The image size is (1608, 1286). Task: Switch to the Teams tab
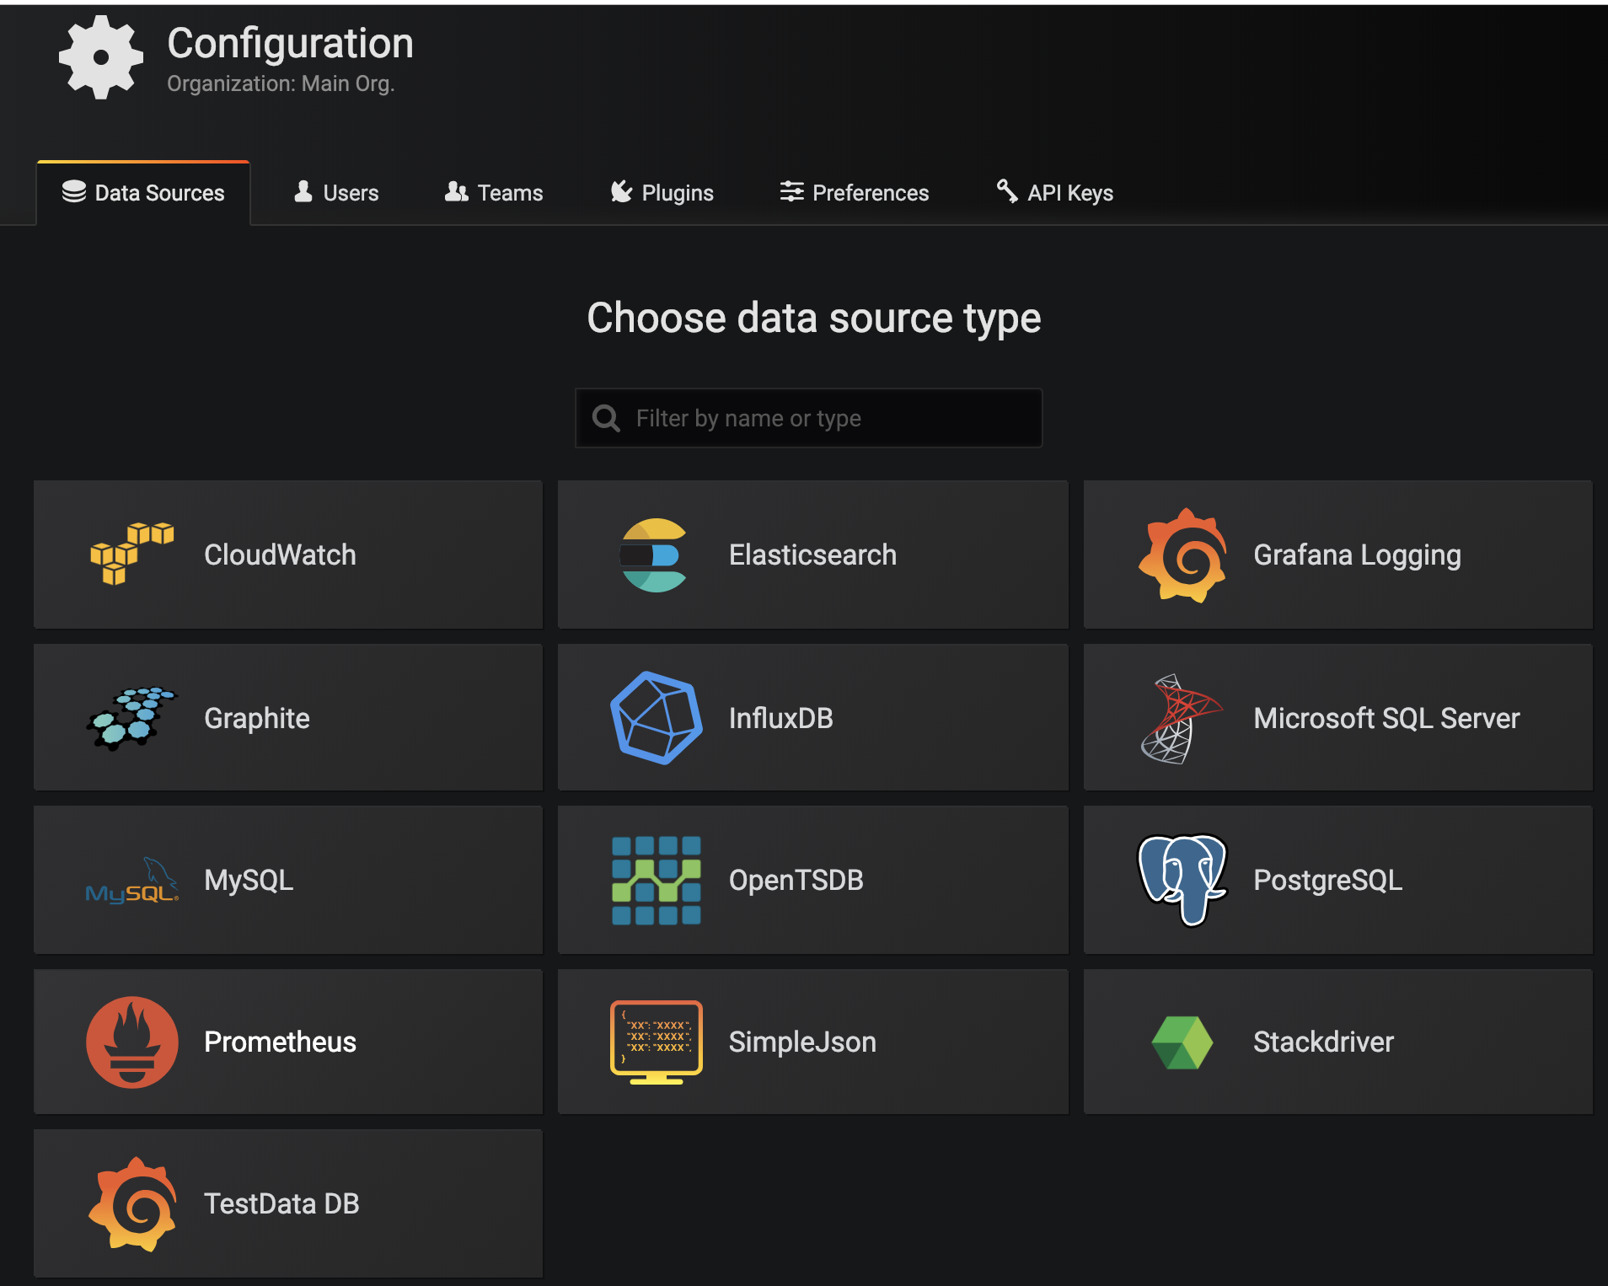coord(494,193)
